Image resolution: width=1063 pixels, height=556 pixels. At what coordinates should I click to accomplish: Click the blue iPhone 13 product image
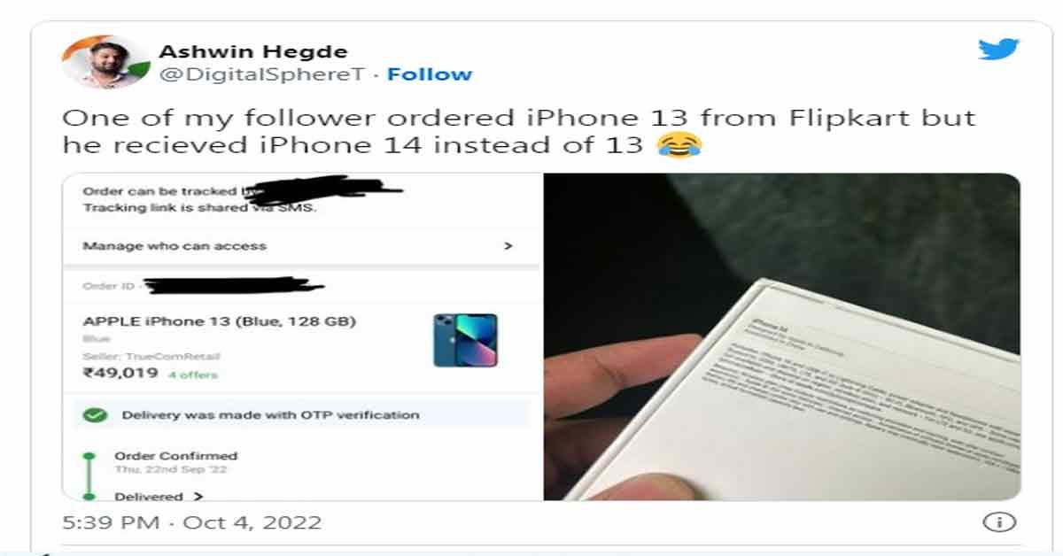tap(465, 340)
